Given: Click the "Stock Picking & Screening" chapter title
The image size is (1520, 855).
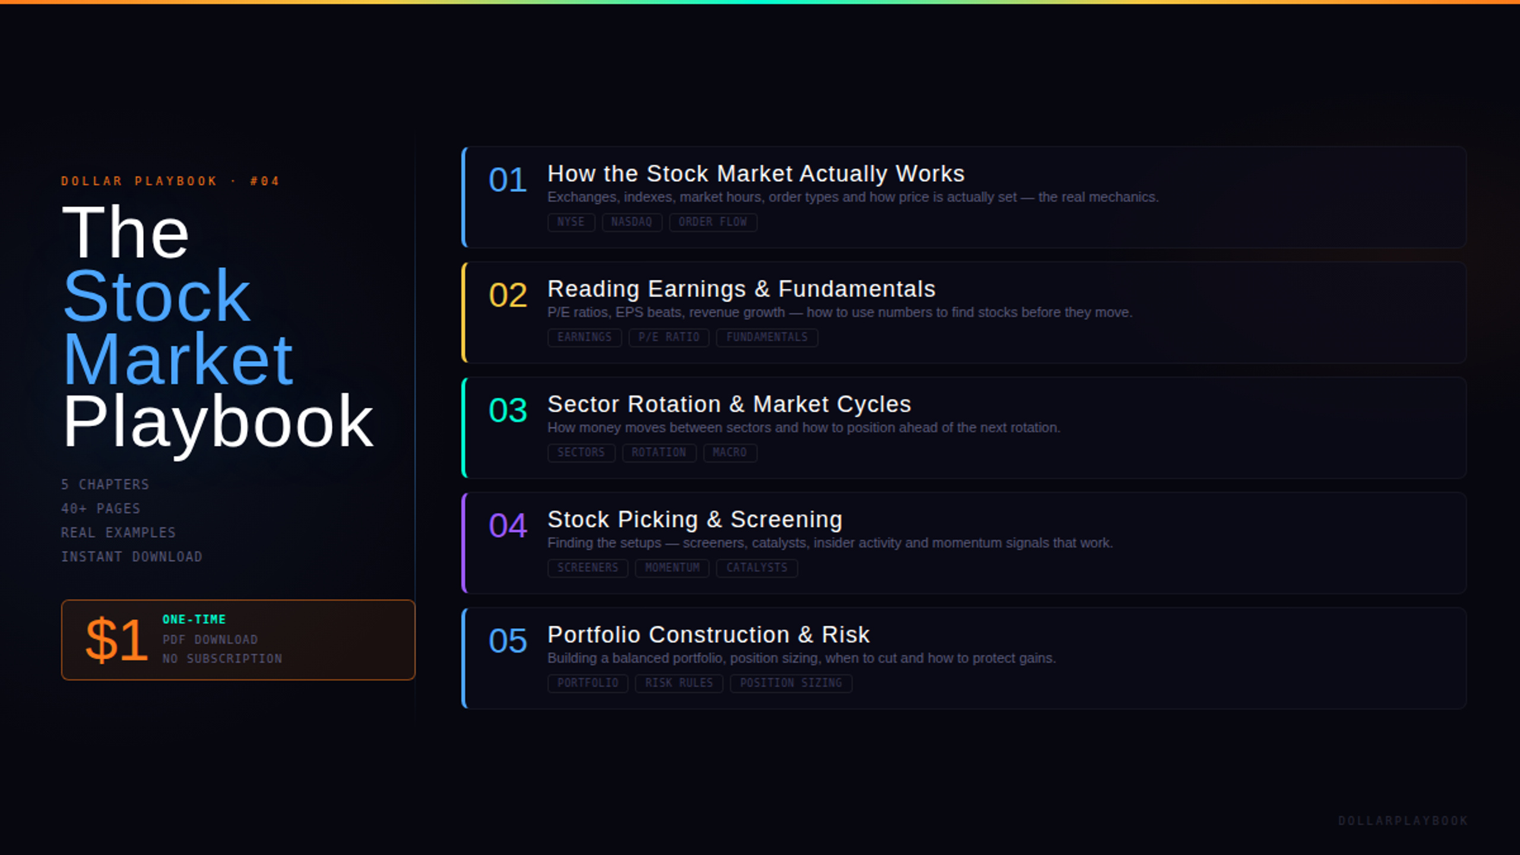Looking at the screenshot, I should pyautogui.click(x=695, y=520).
